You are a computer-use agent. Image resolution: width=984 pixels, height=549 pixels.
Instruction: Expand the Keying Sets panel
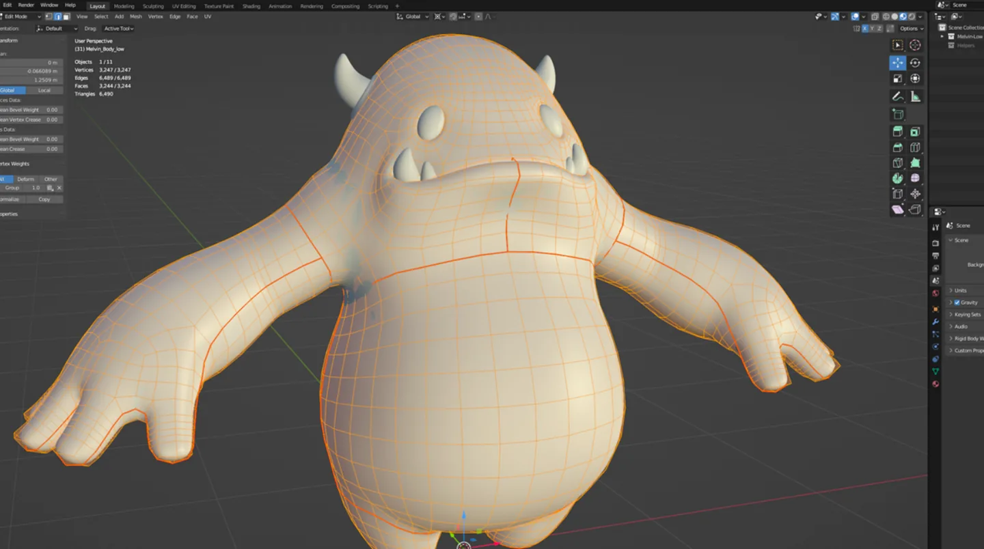(966, 315)
